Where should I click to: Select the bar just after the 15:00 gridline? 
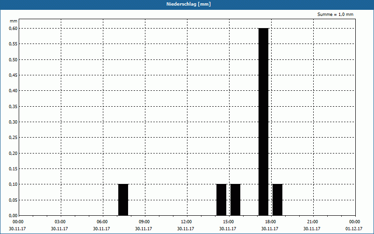pyautogui.click(x=236, y=200)
